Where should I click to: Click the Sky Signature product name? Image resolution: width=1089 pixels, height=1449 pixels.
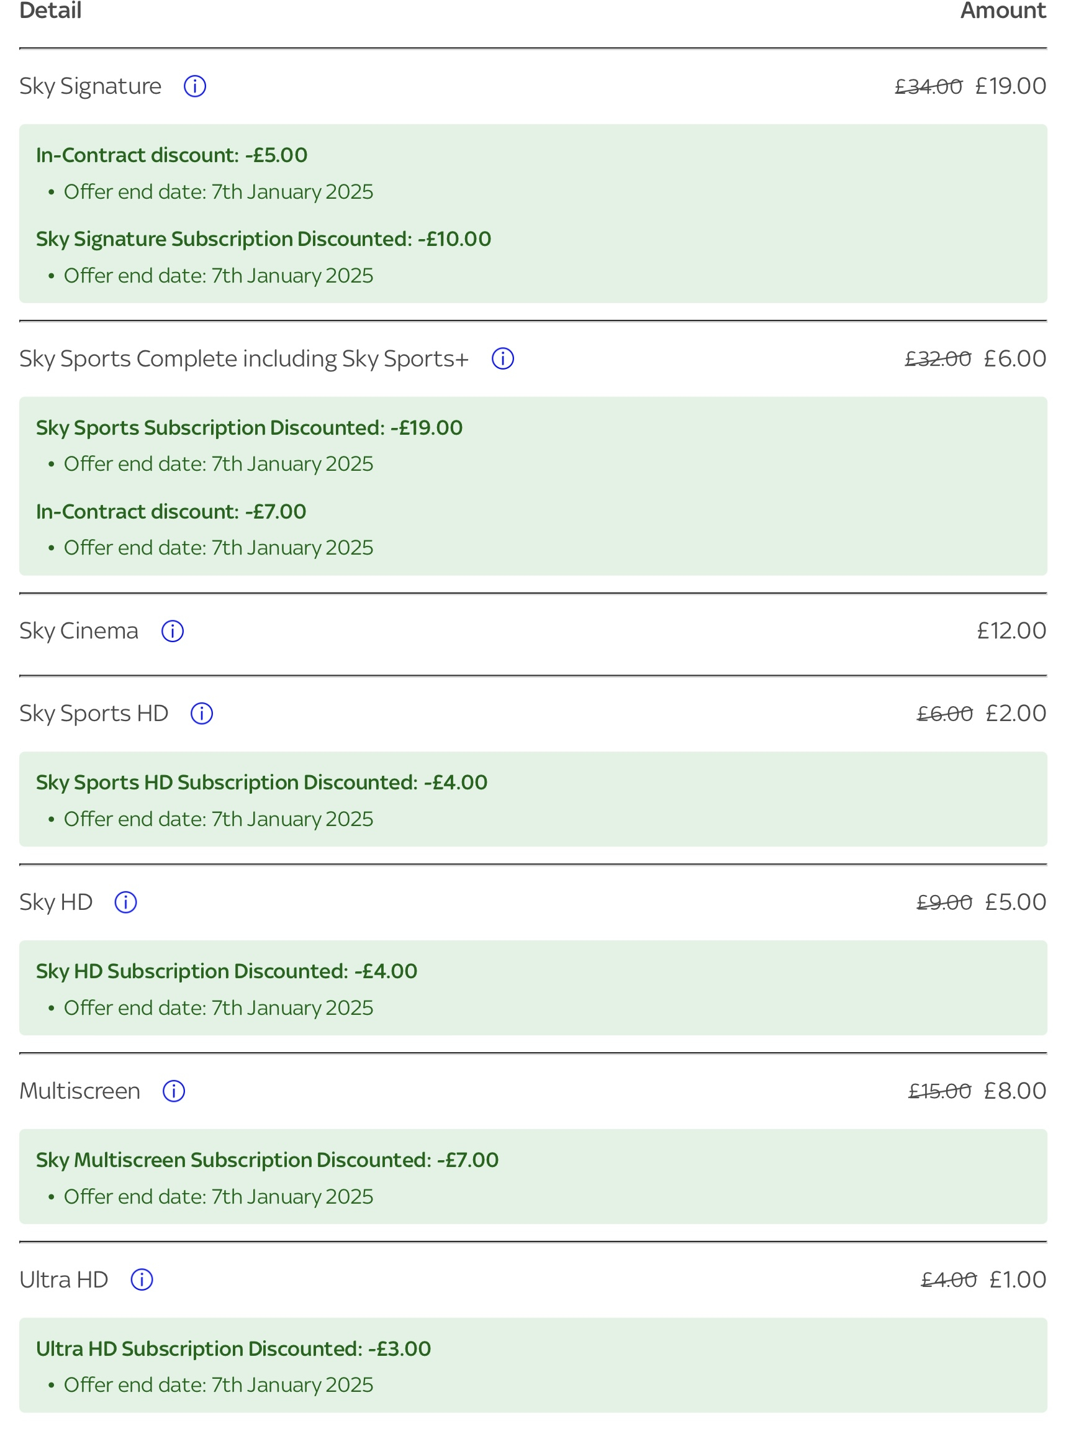click(x=91, y=86)
